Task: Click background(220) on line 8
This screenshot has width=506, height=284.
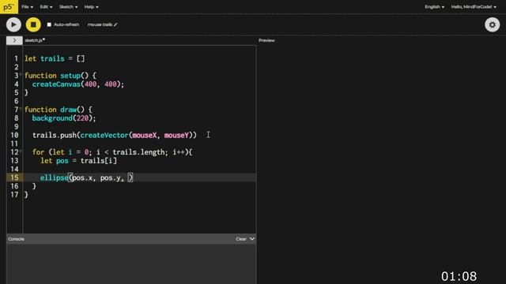Action: click(64, 118)
